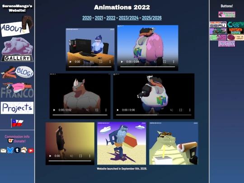The image size is (244, 183).
Task: Click the NeoCities badge
Action: click(227, 44)
